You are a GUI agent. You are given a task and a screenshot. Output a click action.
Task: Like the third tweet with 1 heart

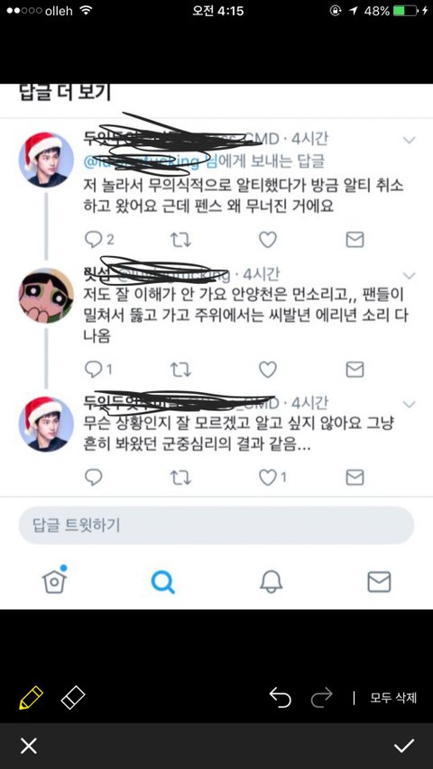272,477
